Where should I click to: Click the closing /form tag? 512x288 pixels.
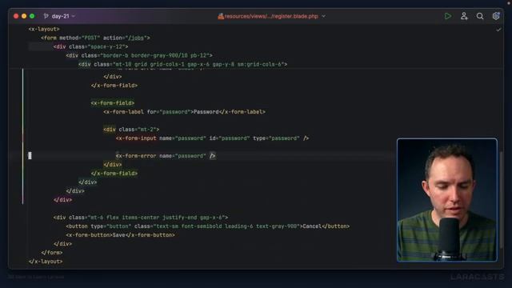(52, 253)
